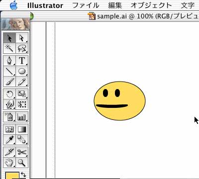Click the black mouth line of the face

(112, 106)
